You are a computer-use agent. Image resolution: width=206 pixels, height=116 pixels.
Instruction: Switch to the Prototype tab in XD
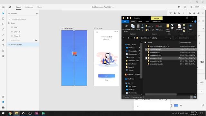[29, 7]
